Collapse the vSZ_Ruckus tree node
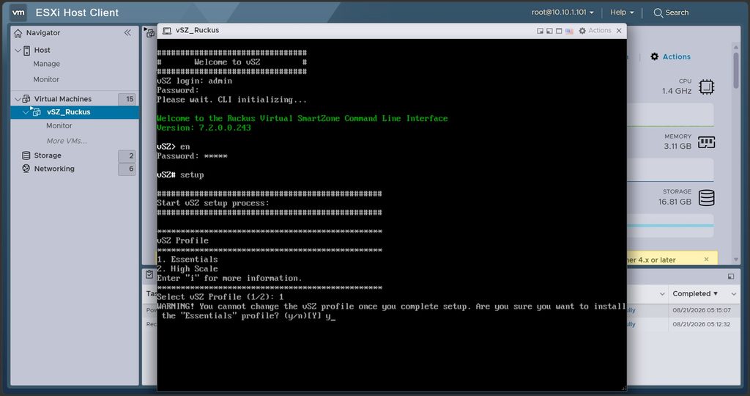The width and height of the screenshot is (750, 396). (26, 112)
